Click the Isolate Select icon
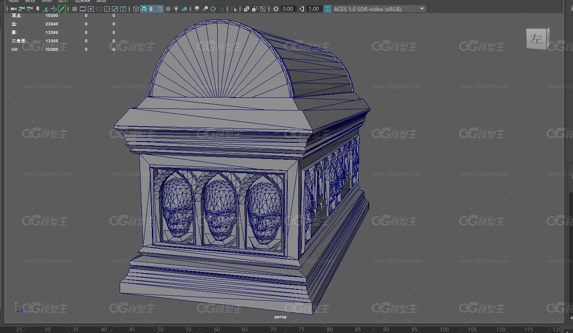Viewport: 573px width, 333px height. point(234,9)
